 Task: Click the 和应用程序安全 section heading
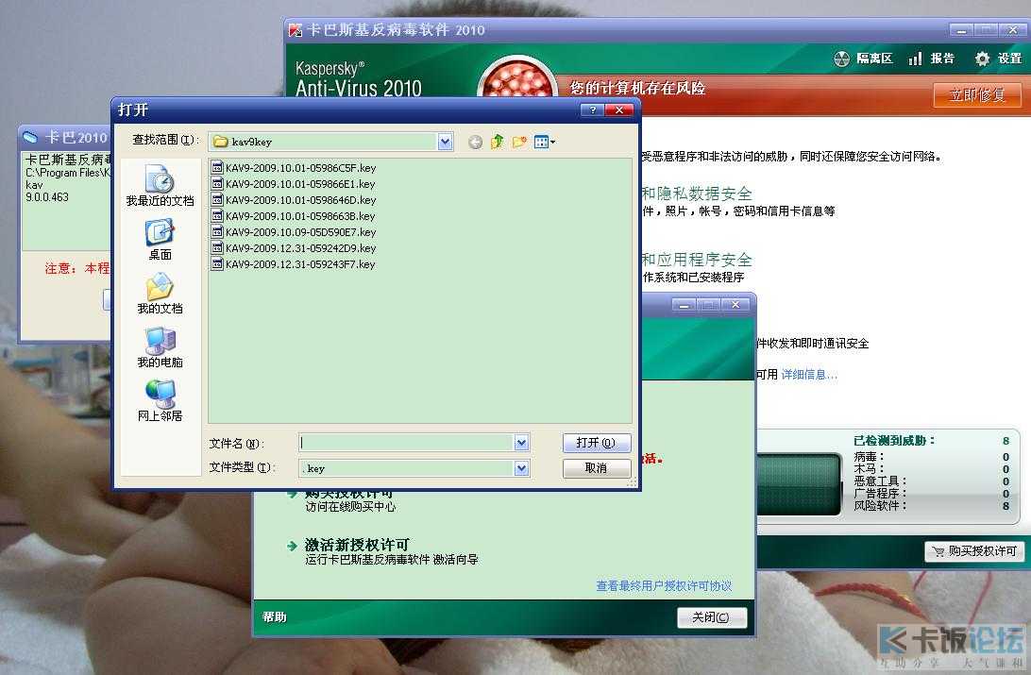tap(697, 260)
